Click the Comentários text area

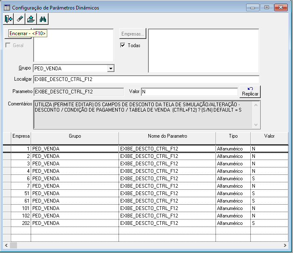(x=144, y=115)
